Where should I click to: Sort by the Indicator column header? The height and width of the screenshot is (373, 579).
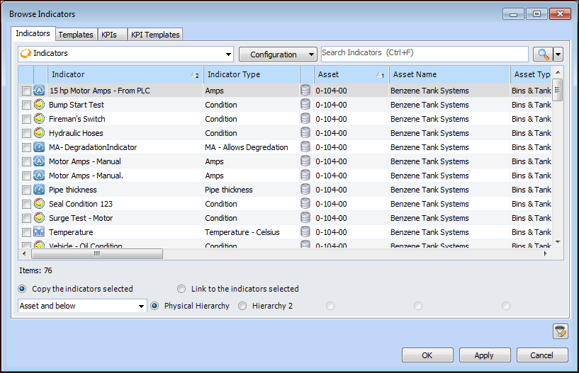[x=125, y=74]
